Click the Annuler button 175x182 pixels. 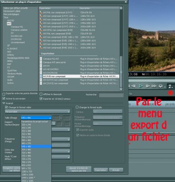click(x=116, y=170)
